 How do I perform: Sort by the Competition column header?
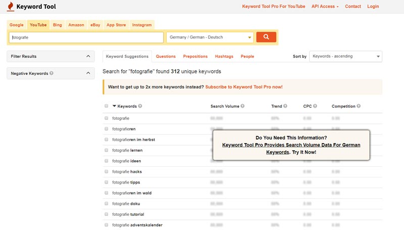(343, 106)
